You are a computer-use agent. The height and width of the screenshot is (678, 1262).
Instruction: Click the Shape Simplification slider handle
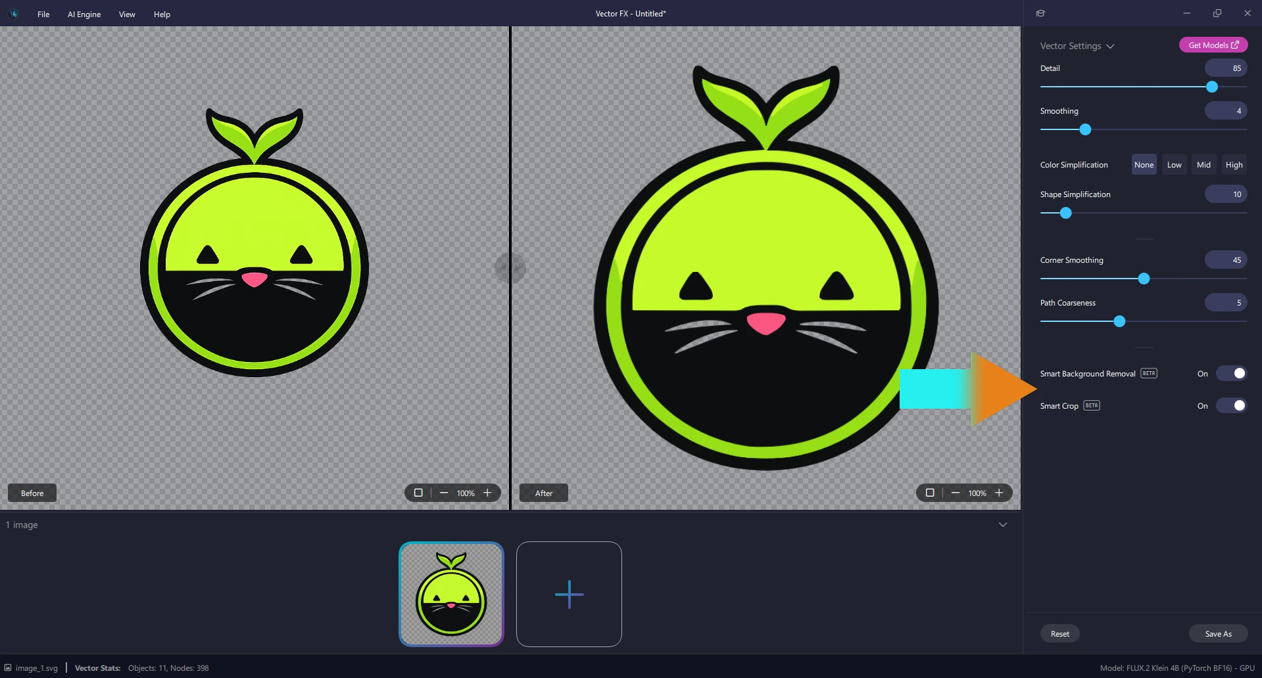pos(1066,213)
